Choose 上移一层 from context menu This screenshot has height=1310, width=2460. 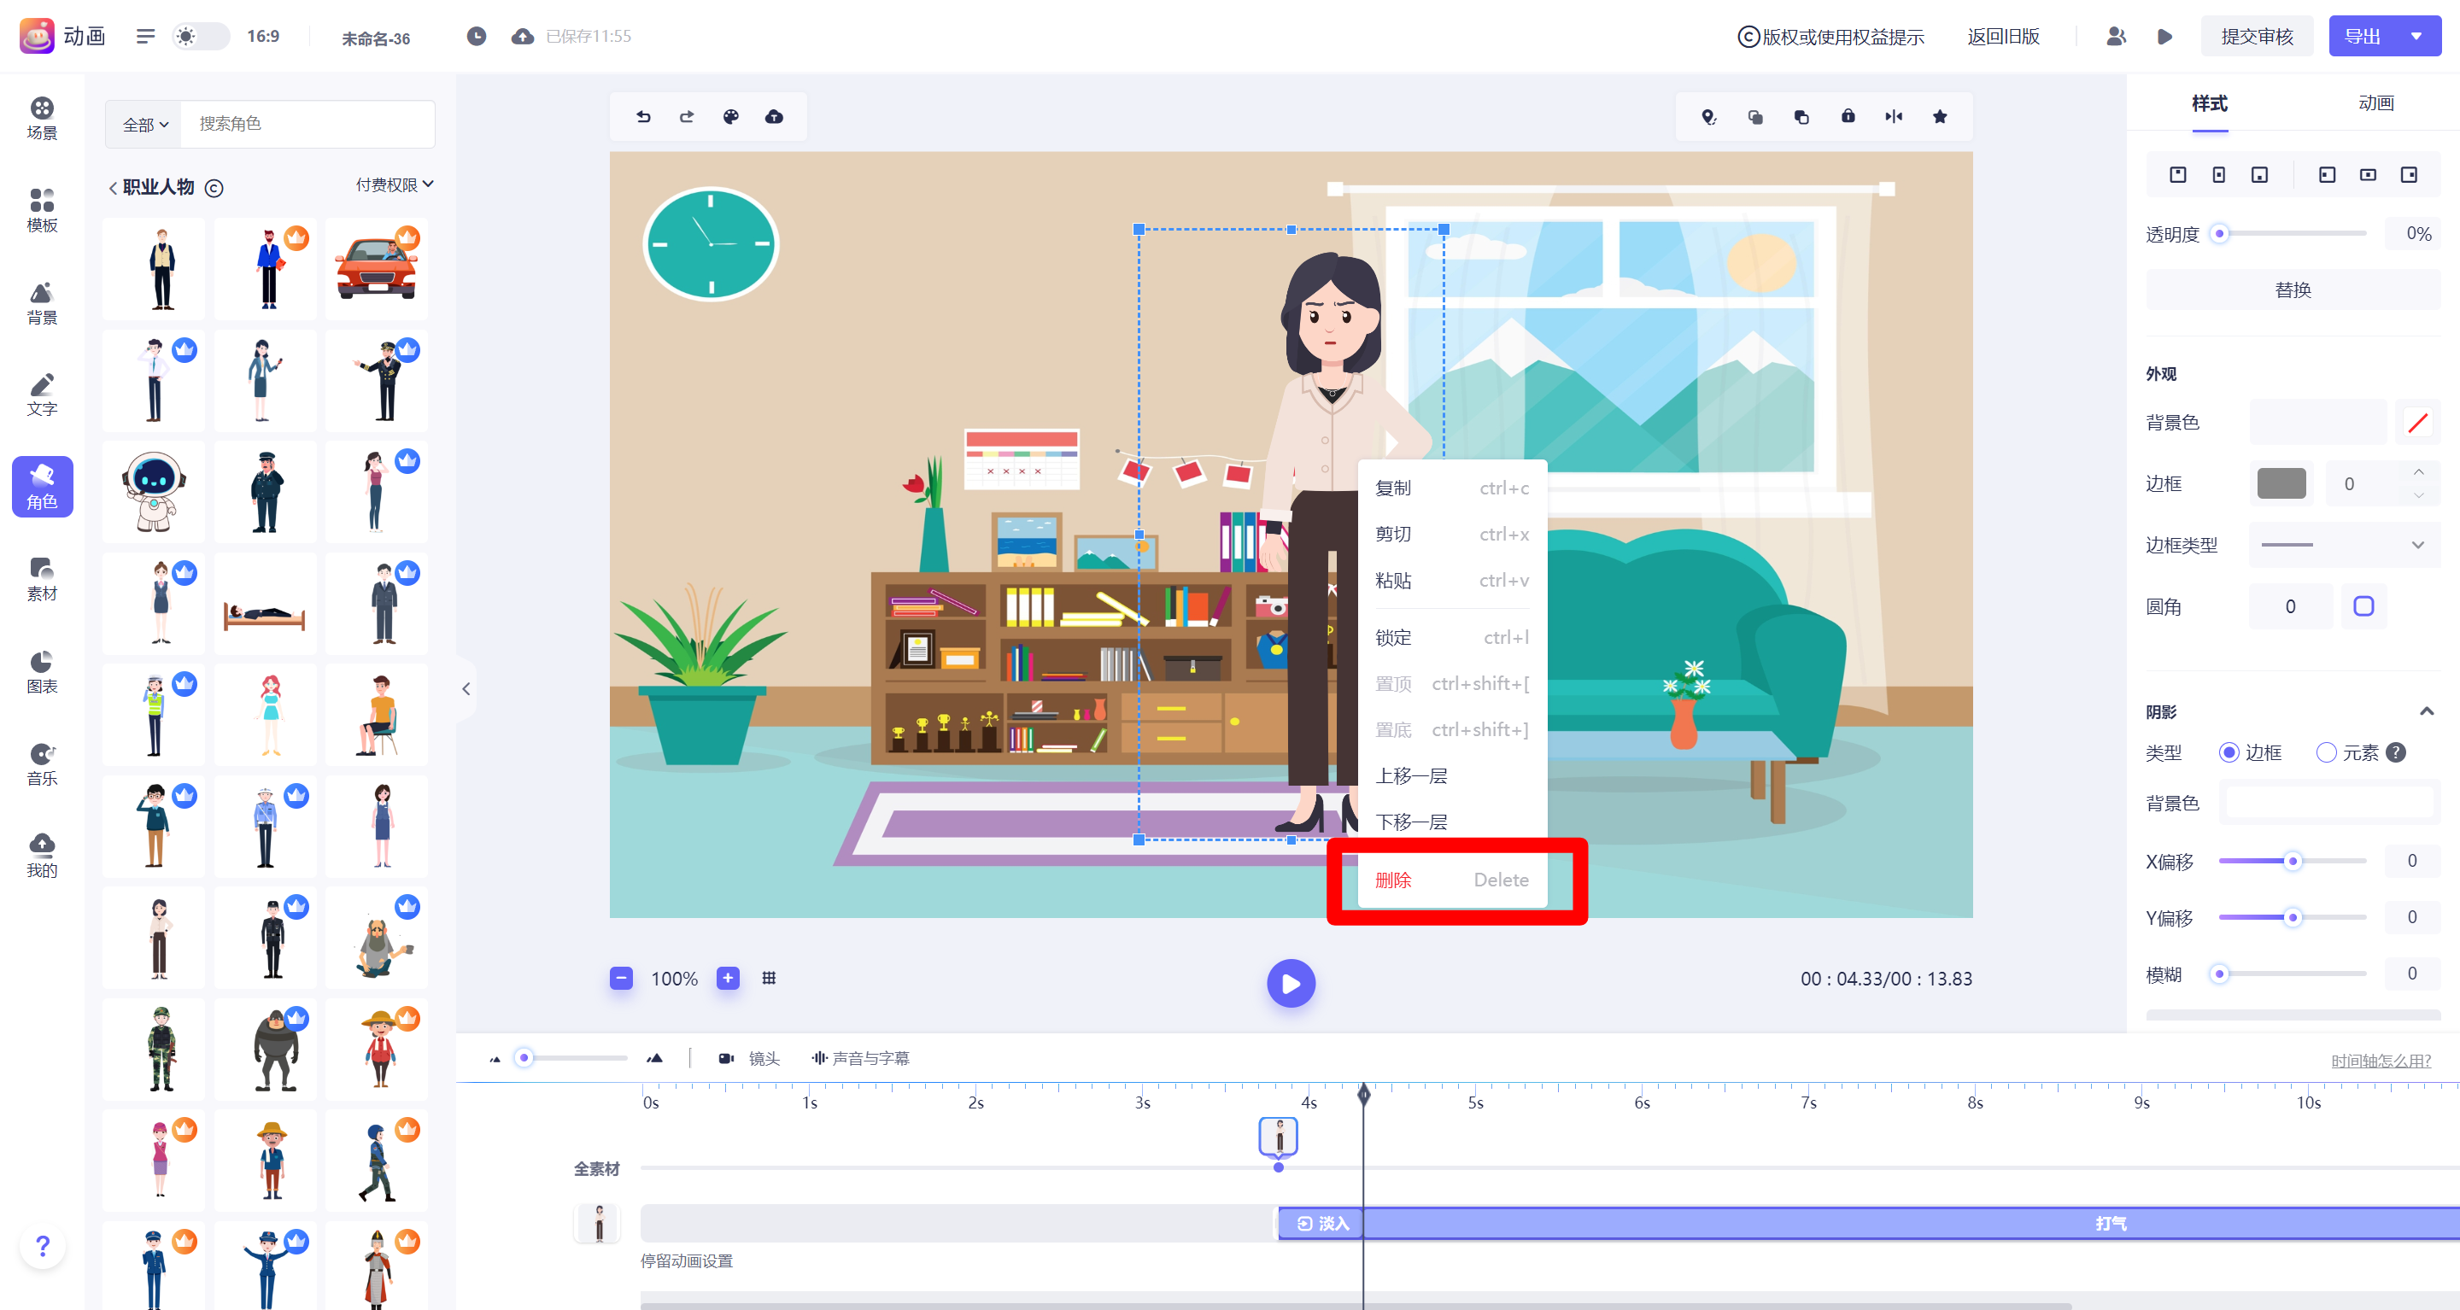(x=1451, y=776)
